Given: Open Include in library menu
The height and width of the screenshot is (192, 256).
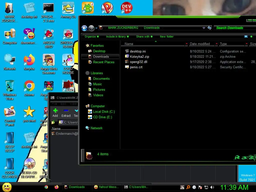Looking at the screenshot, I should (x=117, y=36).
